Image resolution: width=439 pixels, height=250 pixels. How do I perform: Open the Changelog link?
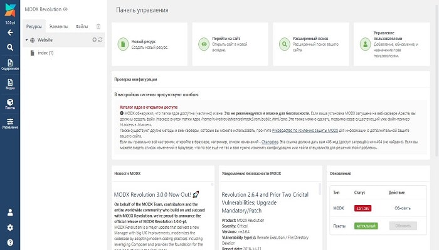click(270, 142)
